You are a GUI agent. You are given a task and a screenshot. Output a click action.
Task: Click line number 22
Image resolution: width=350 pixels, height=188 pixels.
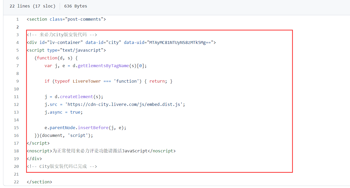17,182
